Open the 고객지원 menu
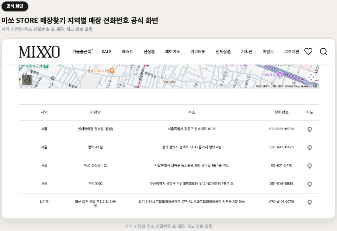Image resolution: width=337 pixels, height=231 pixels. coord(291,52)
